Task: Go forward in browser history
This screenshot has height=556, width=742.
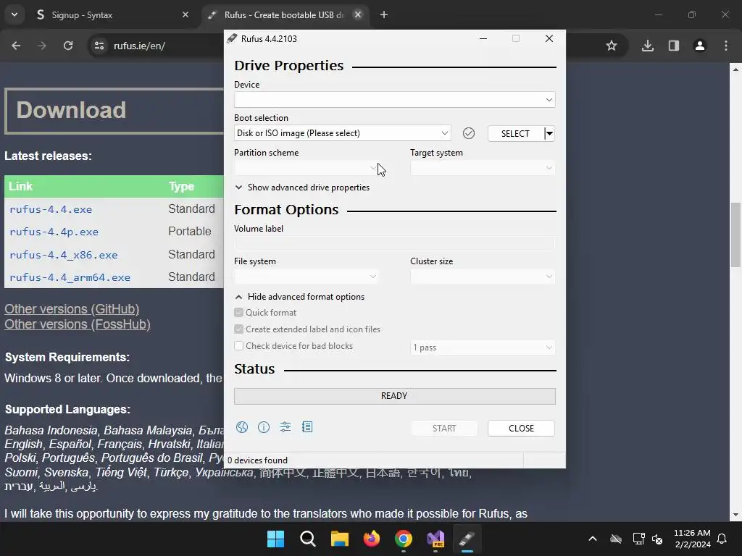Action: pos(42,46)
